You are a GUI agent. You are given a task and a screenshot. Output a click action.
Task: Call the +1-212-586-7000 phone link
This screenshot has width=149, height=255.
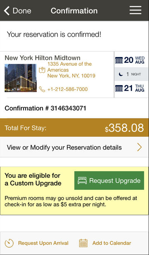point(67,89)
